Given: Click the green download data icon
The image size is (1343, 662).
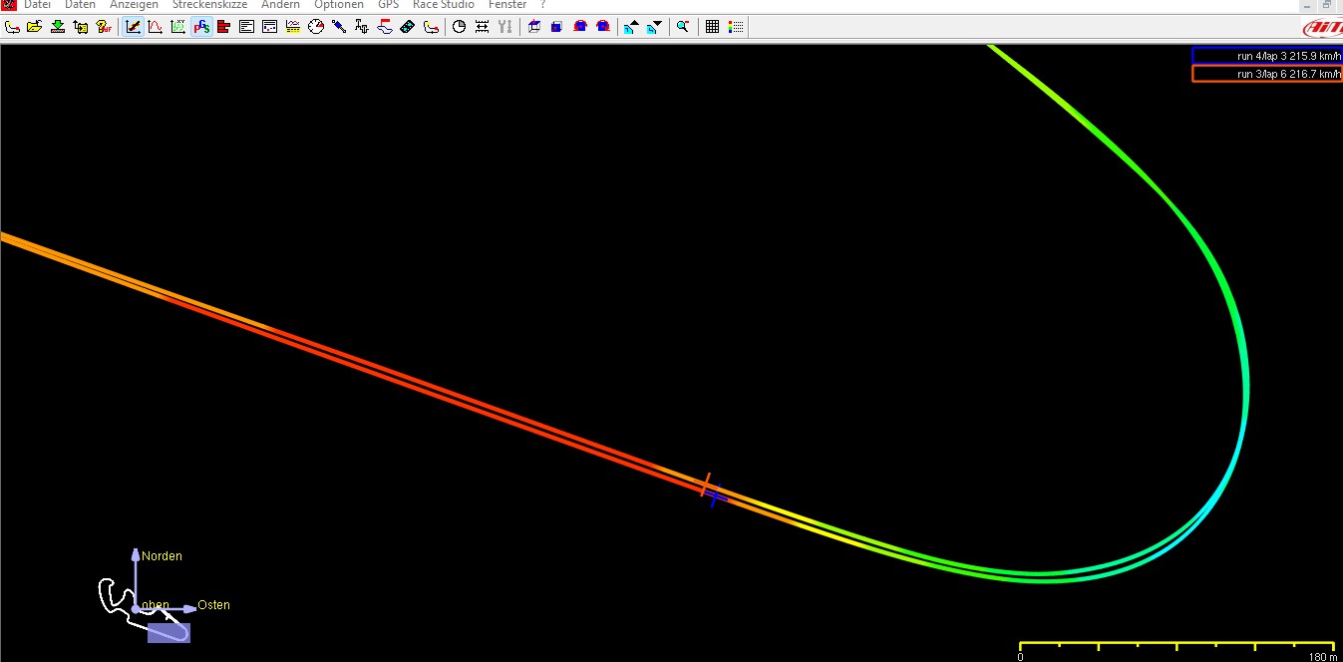Looking at the screenshot, I should pos(58,27).
